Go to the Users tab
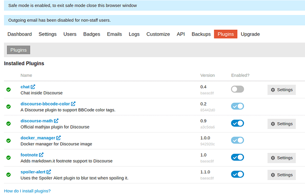 pos(70,34)
